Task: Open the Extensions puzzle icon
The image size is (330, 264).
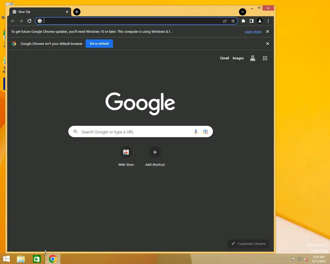Action: tap(243, 21)
